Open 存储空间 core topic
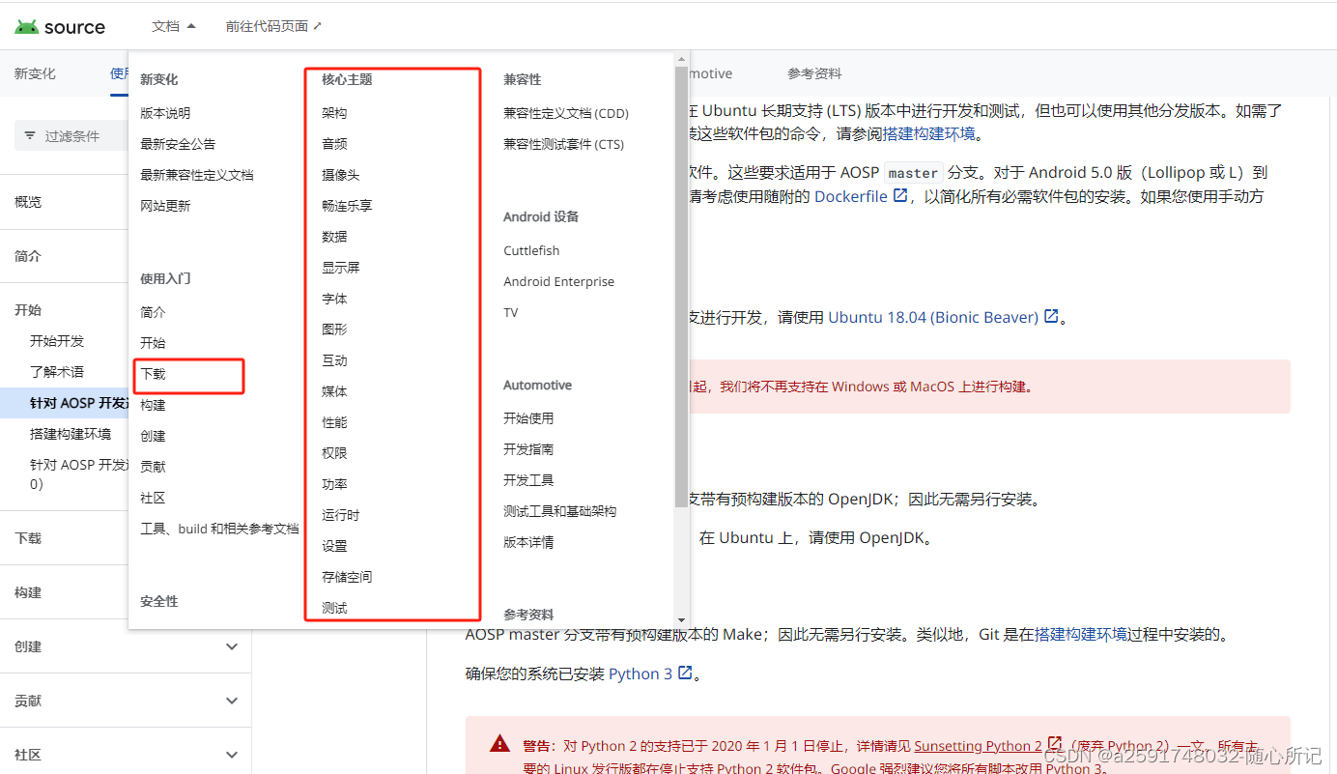Screen dimensions: 1337x774 coord(347,577)
